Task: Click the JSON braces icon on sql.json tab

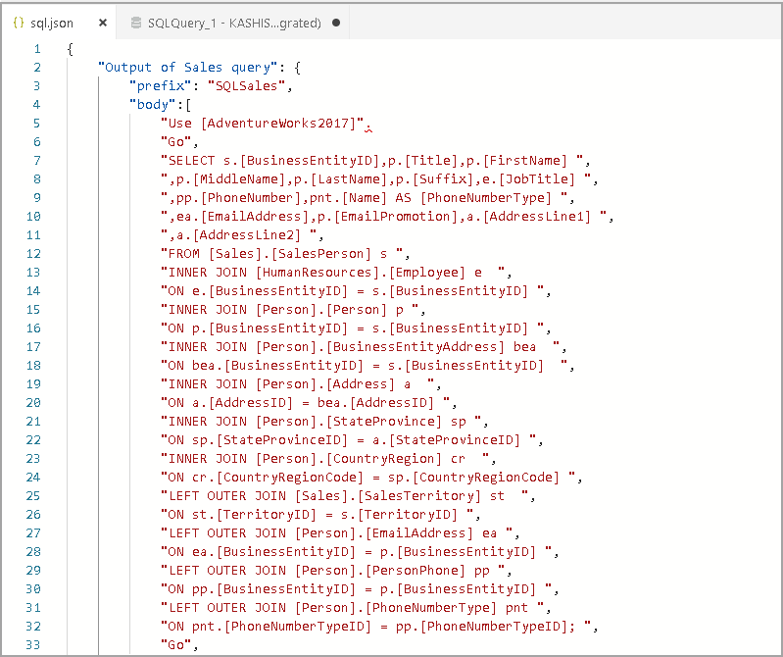Action: pos(19,23)
